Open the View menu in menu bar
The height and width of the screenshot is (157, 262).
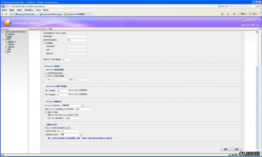tap(19, 10)
